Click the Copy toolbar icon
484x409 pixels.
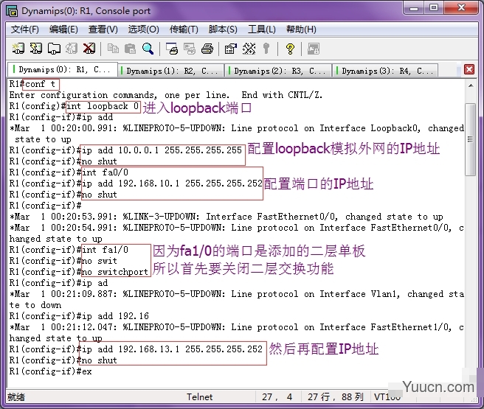point(113,49)
